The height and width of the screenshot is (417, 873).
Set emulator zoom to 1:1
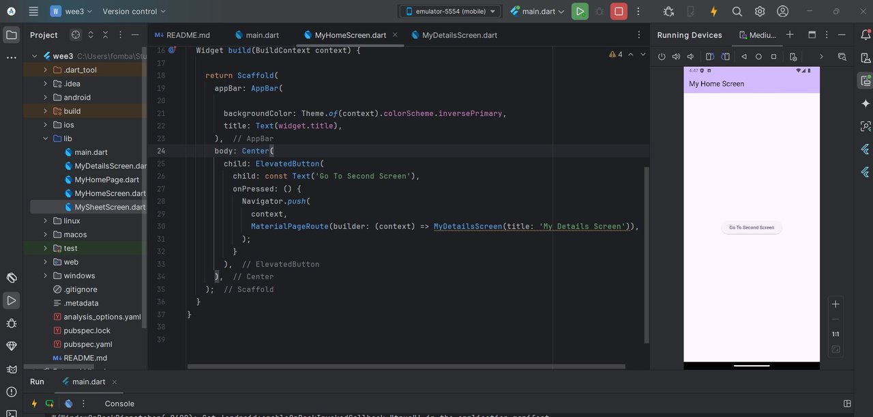click(x=835, y=334)
